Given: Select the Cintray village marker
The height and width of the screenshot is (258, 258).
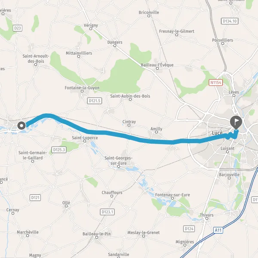Looking at the screenshot, I should tap(129, 125).
